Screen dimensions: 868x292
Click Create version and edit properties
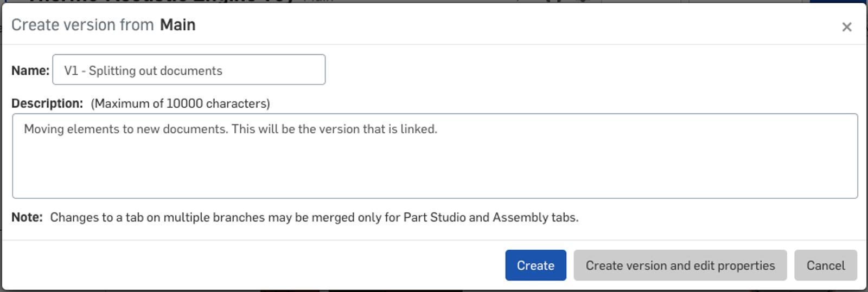pos(680,265)
